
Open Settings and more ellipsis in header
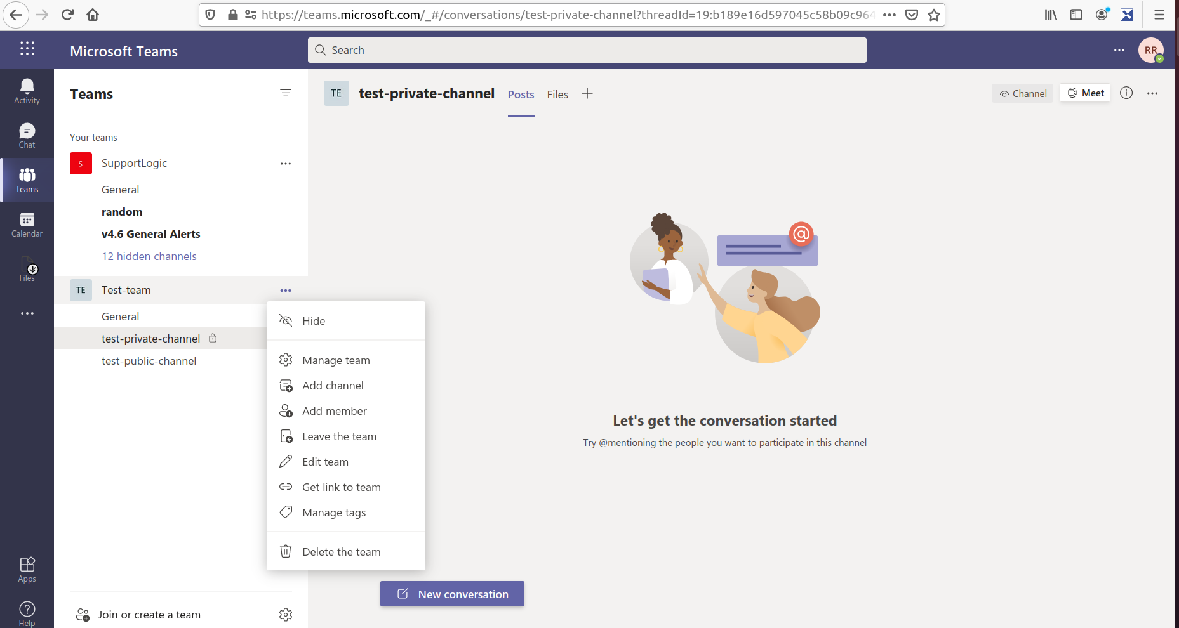click(1119, 50)
